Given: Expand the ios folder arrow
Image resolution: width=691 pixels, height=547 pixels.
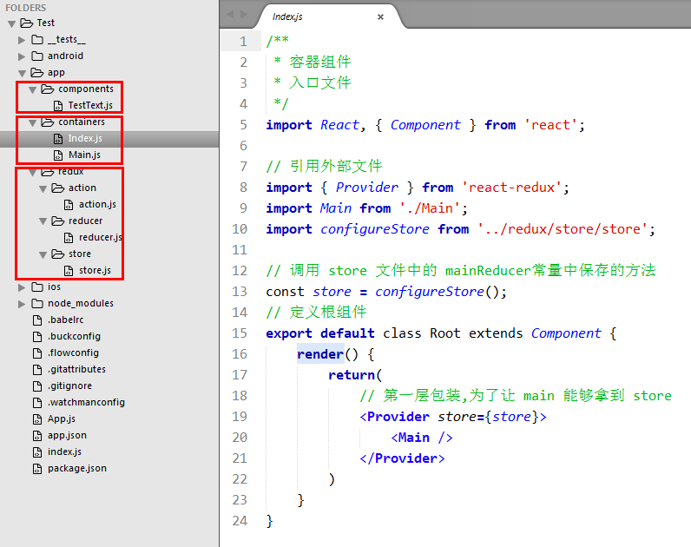Looking at the screenshot, I should 22,287.
